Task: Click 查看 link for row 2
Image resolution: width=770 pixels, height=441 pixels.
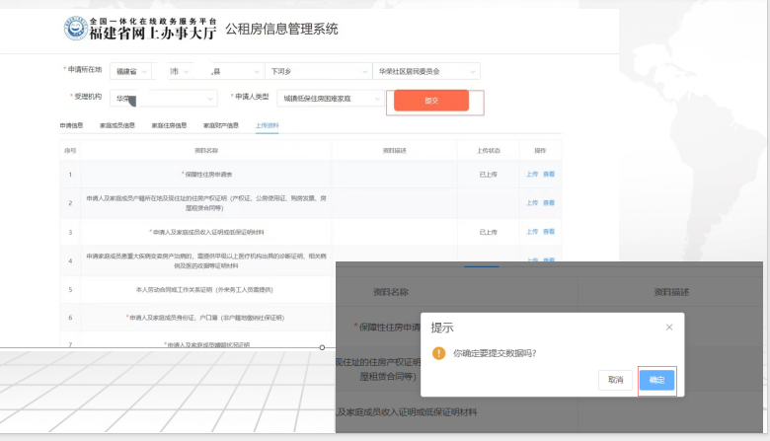Action: coord(549,202)
